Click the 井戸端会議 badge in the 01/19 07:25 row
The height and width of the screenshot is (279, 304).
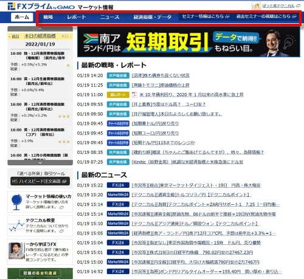click(x=118, y=162)
